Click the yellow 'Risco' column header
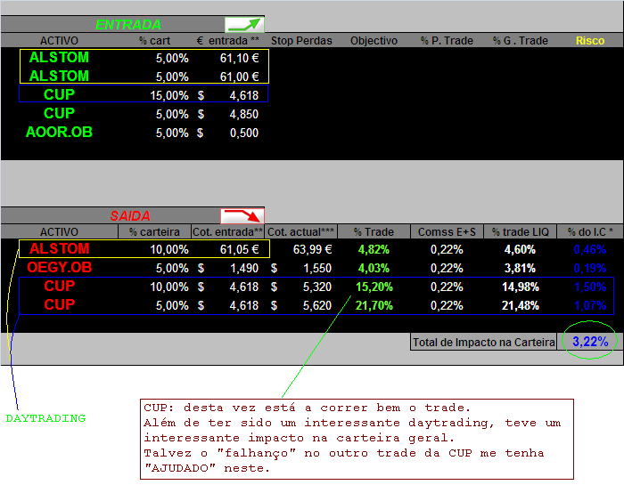Screen dimensions: 624x485 click(590, 41)
